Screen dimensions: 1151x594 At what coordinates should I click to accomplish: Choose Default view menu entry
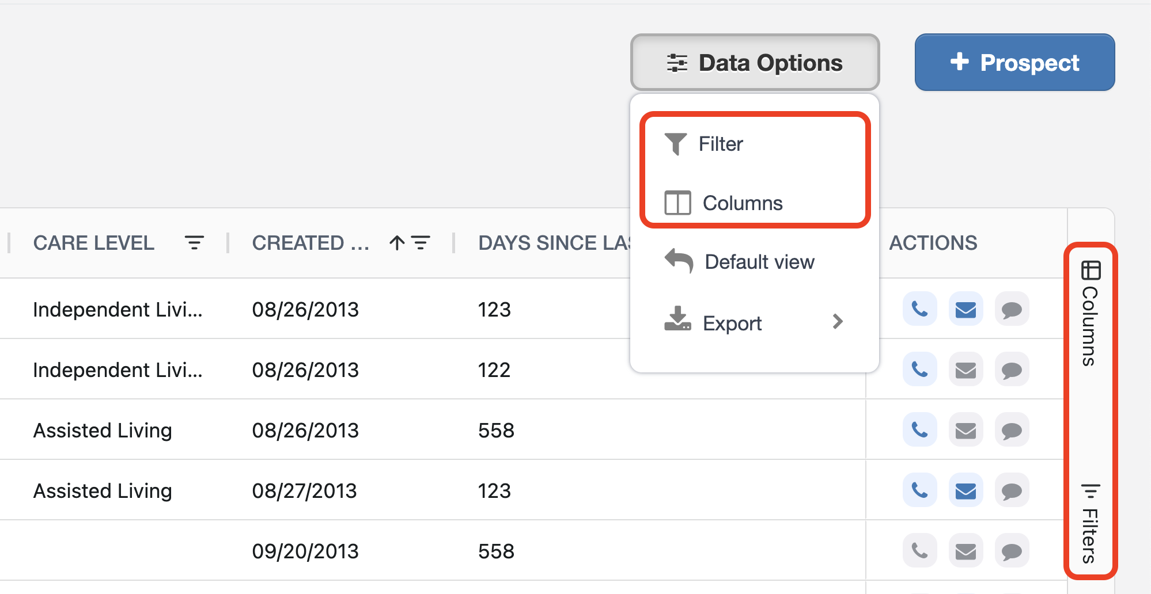tap(759, 262)
